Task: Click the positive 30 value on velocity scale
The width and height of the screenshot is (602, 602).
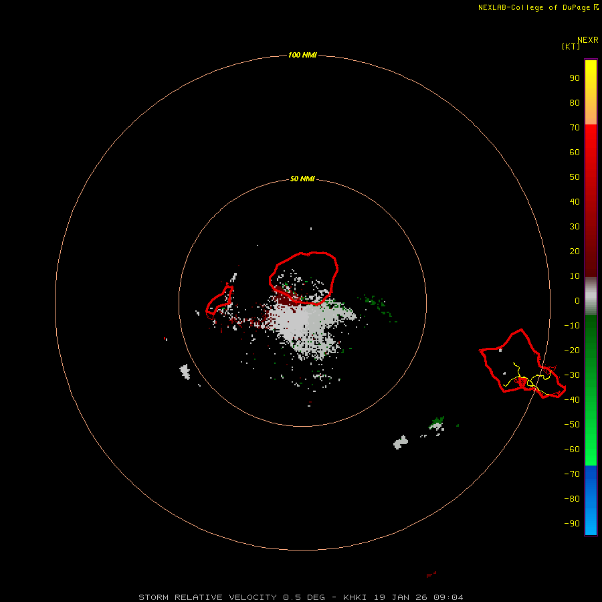Action: tap(575, 227)
